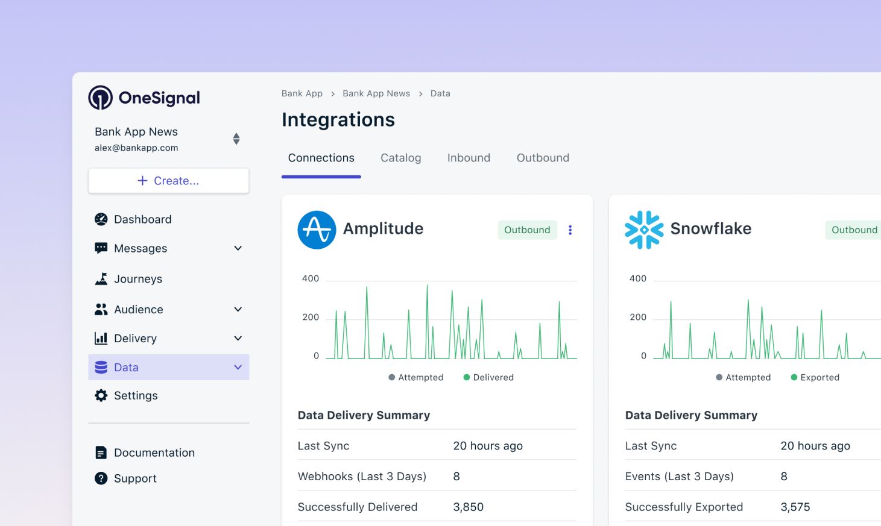
Task: Click the Webhooks (Last 3 Days) label
Action: point(362,476)
